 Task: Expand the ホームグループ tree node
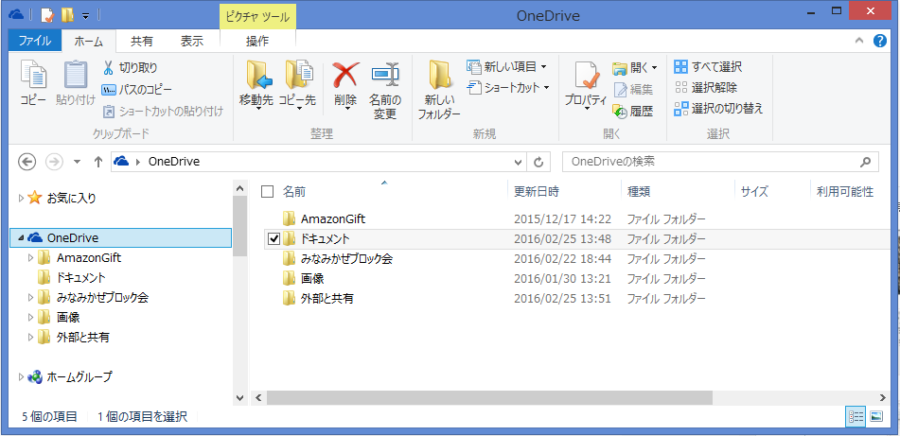click(21, 377)
